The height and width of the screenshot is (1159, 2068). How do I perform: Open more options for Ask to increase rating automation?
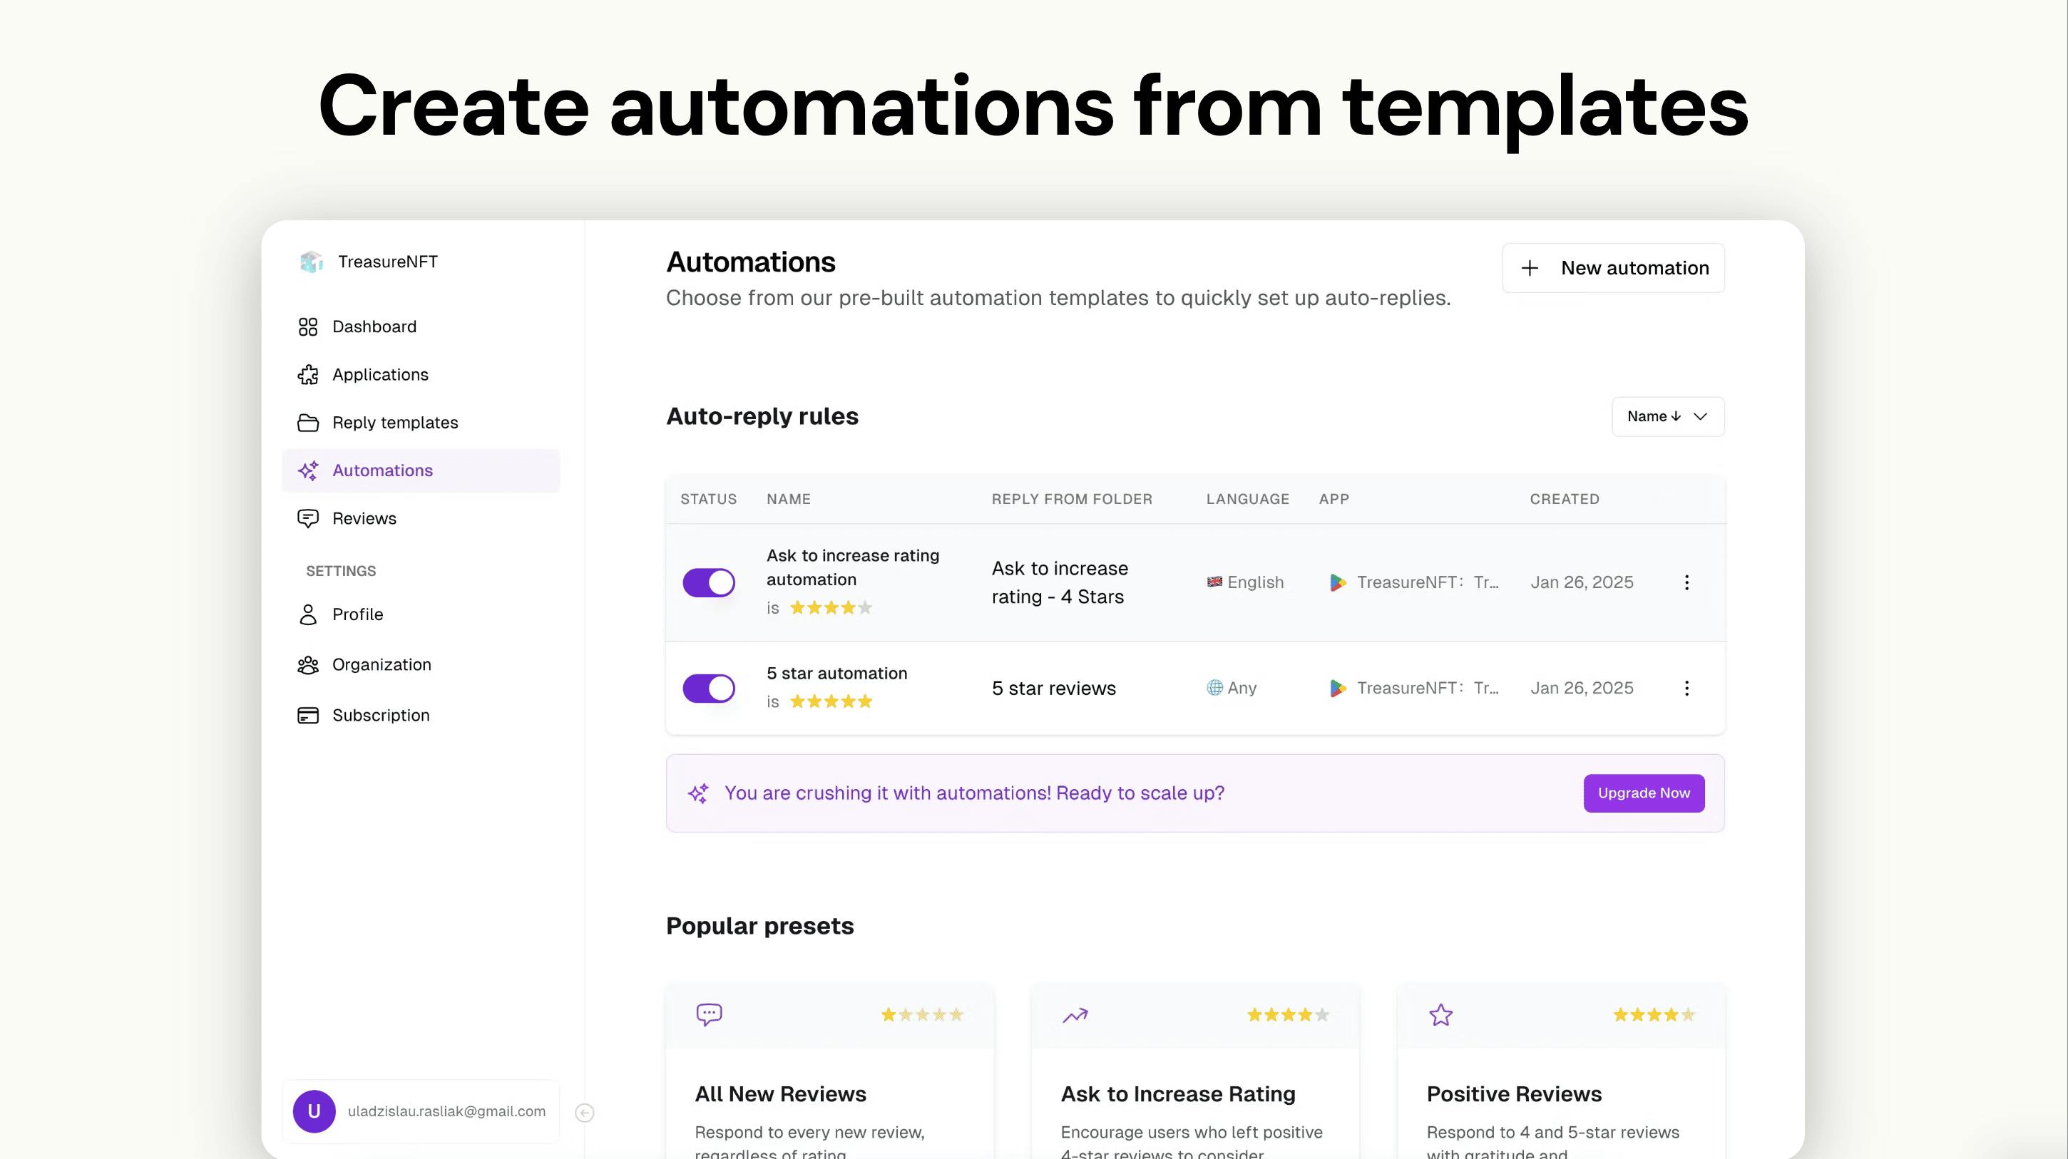1686,583
